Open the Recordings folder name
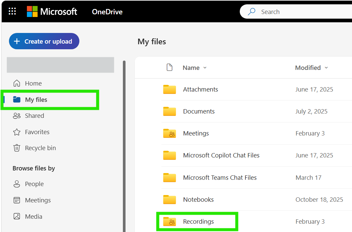This screenshot has width=352, height=232. pos(198,222)
